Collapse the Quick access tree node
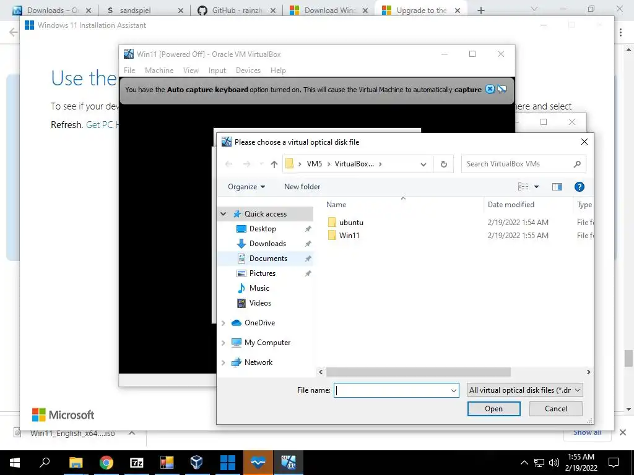The height and width of the screenshot is (475, 634). pyautogui.click(x=223, y=213)
